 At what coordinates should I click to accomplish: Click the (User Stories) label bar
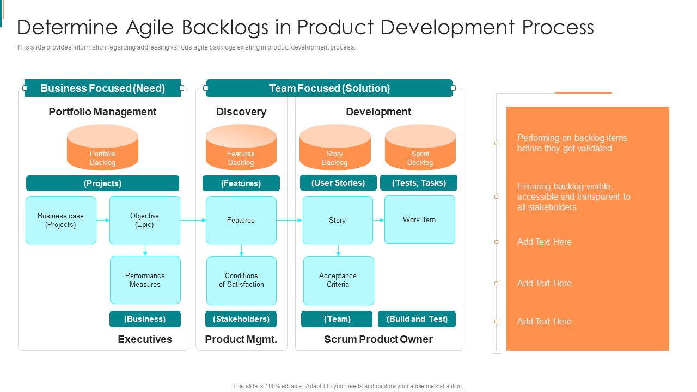point(338,183)
